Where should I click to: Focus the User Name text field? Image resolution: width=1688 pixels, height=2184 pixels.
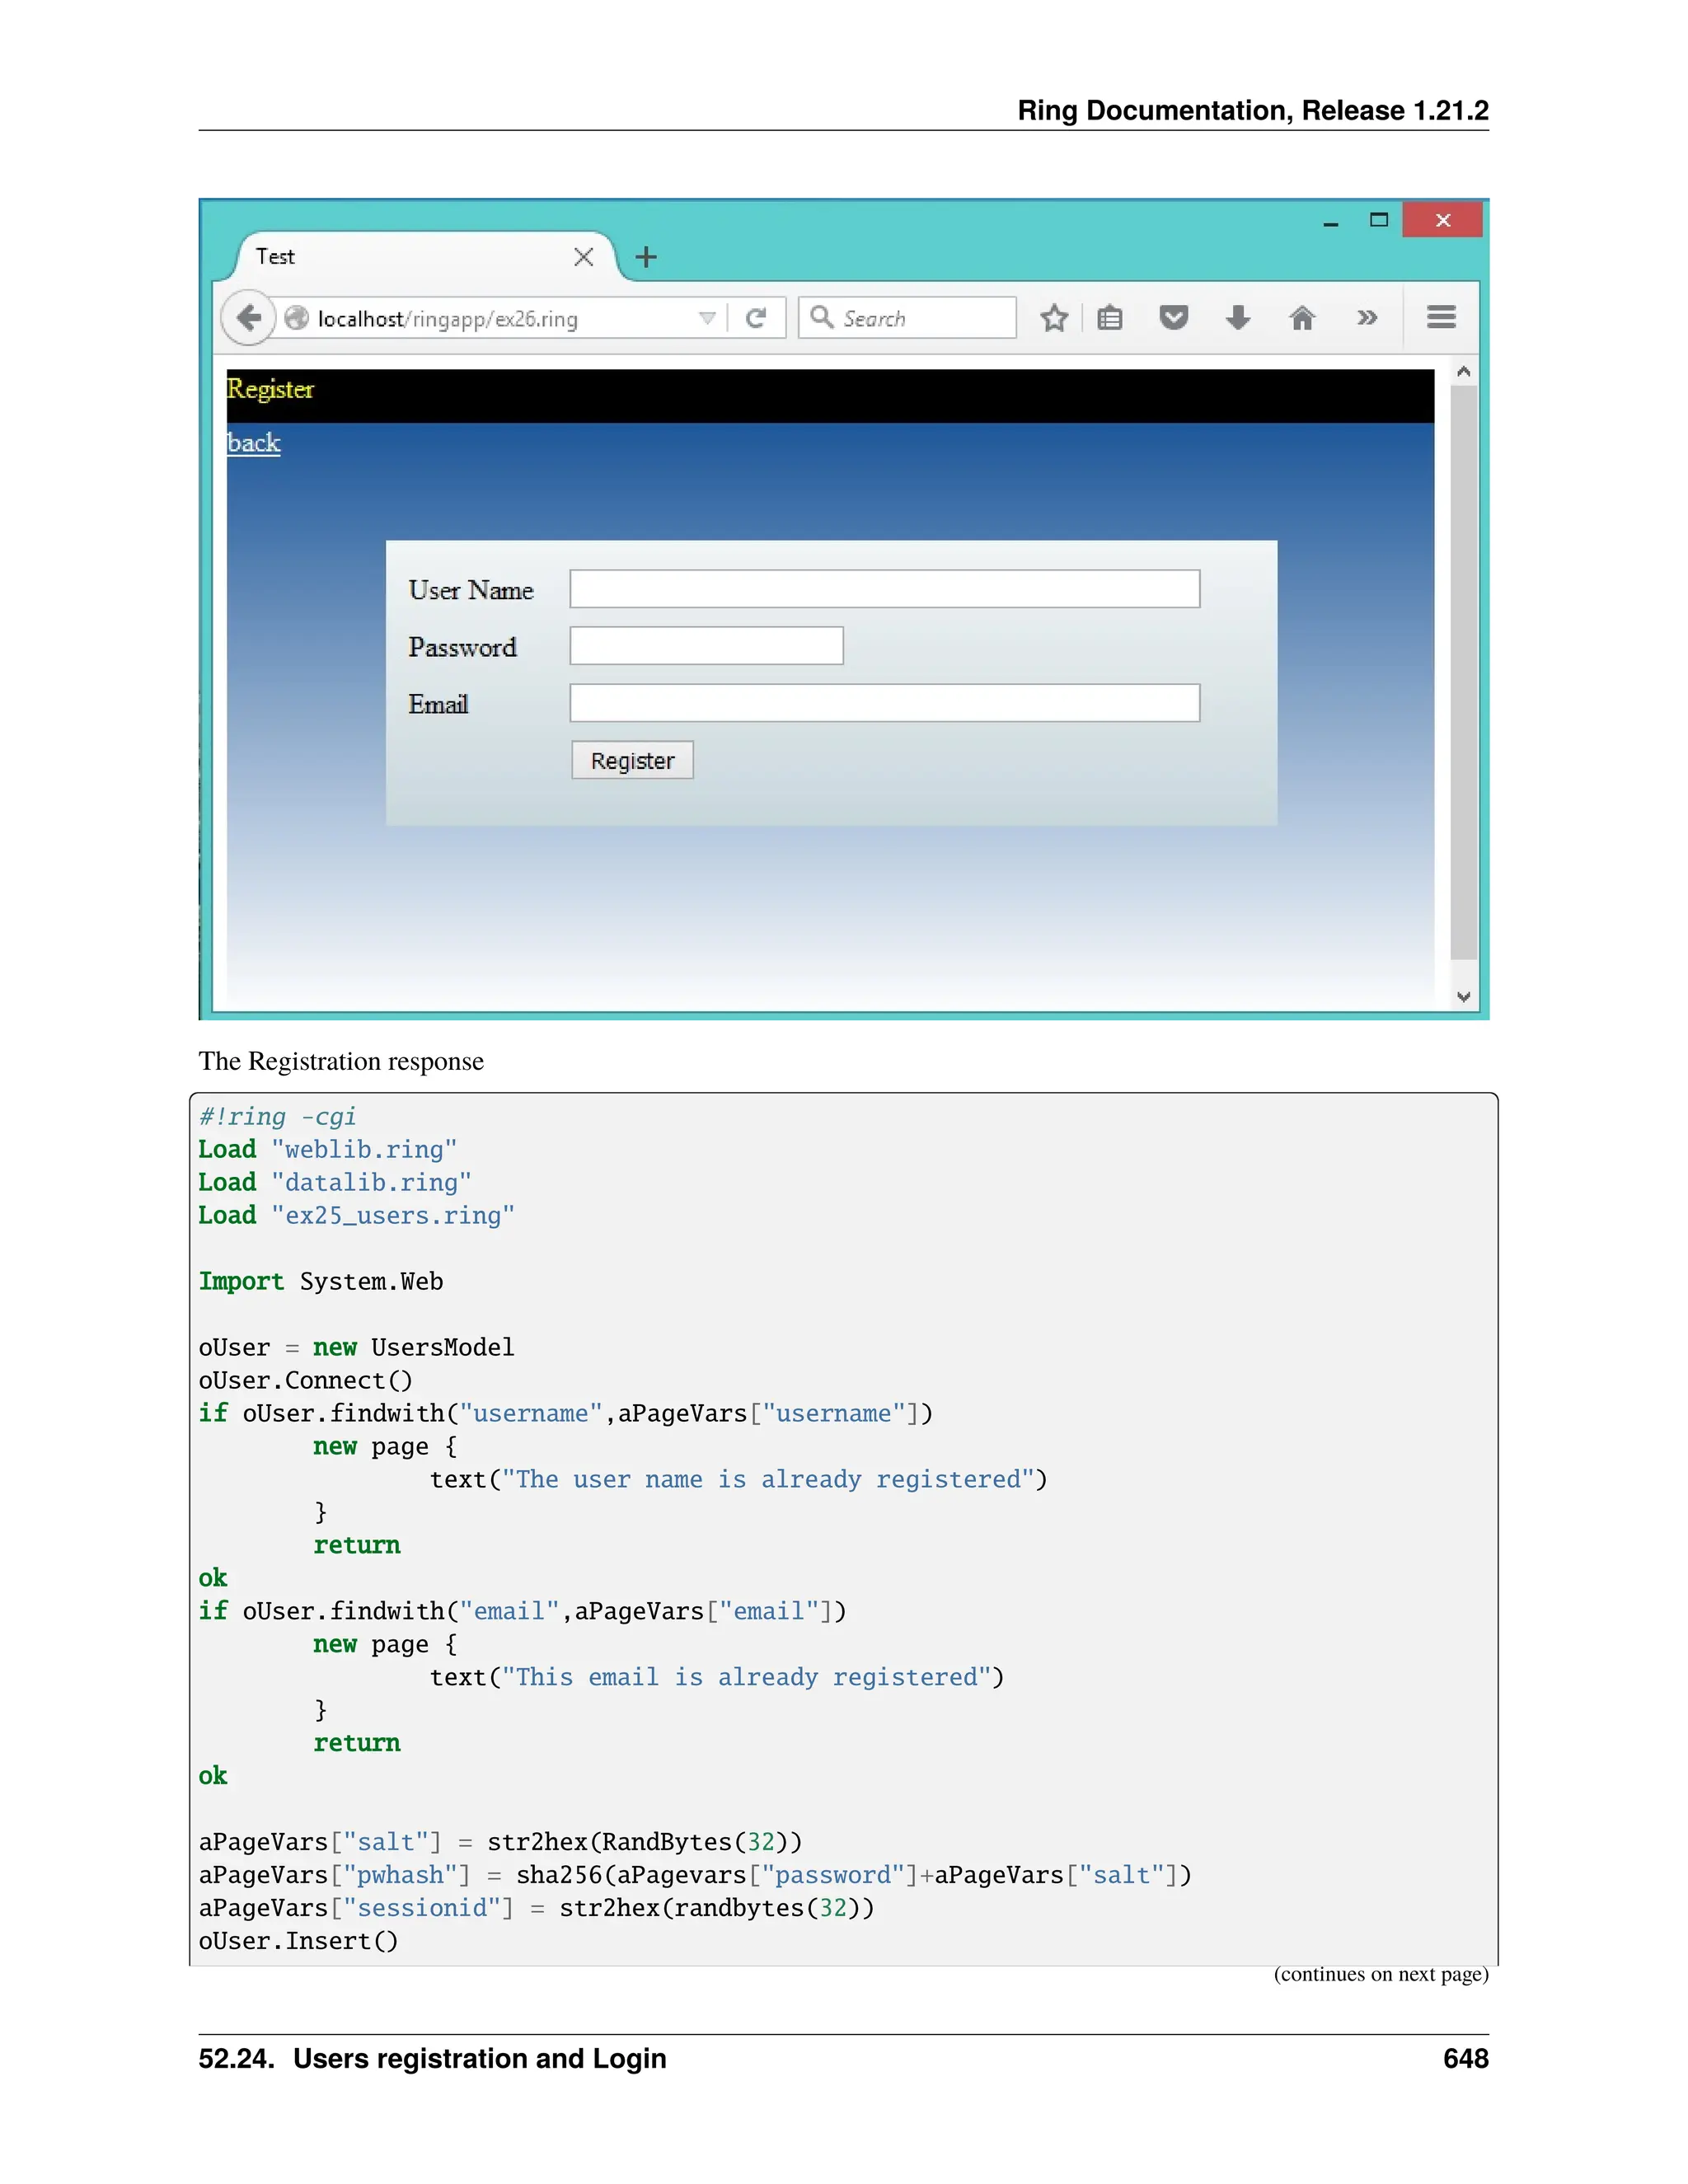[x=884, y=589]
